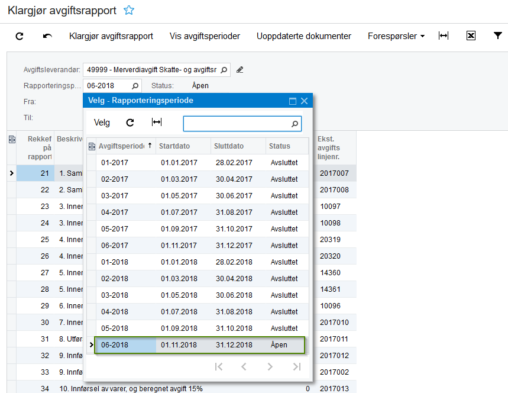Open Rapporteringsperiode lookup magnifier
The width and height of the screenshot is (508, 393).
[135, 86]
